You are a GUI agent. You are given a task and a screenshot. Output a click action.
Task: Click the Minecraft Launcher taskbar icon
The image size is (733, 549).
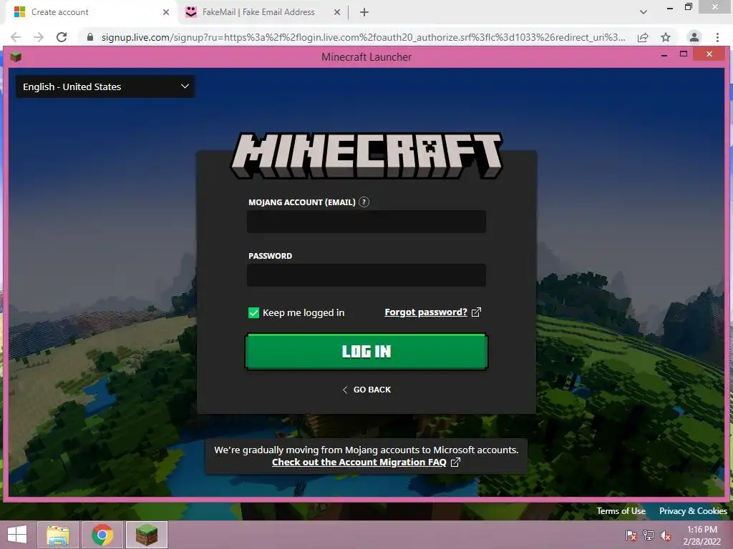coord(146,535)
